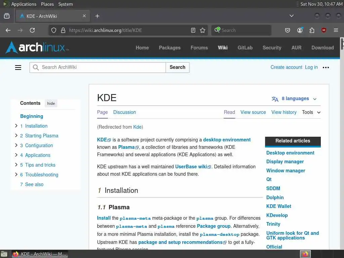Open the uBlock Origin extension icon

[324, 30]
